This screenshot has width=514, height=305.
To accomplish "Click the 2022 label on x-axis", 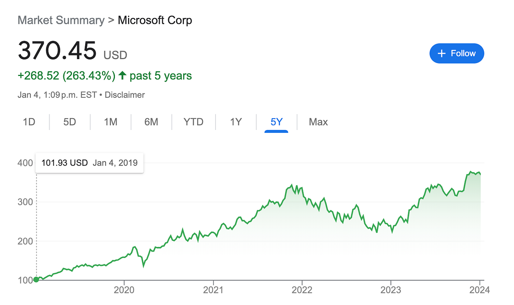I will [x=303, y=290].
